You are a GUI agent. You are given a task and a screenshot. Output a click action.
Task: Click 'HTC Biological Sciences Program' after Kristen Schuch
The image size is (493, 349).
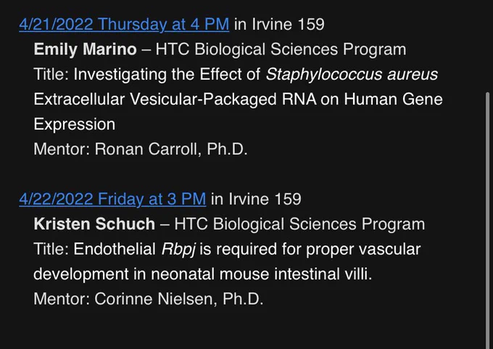pyautogui.click(x=299, y=224)
